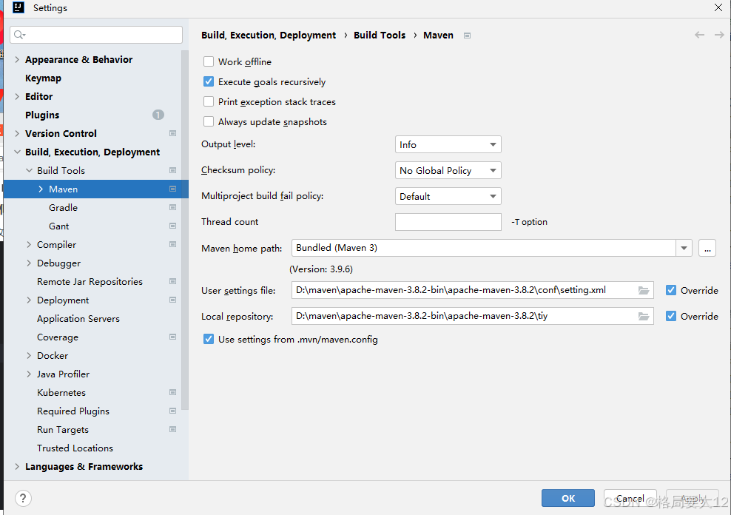
Task: Open help with the question mark icon
Action: point(23,498)
